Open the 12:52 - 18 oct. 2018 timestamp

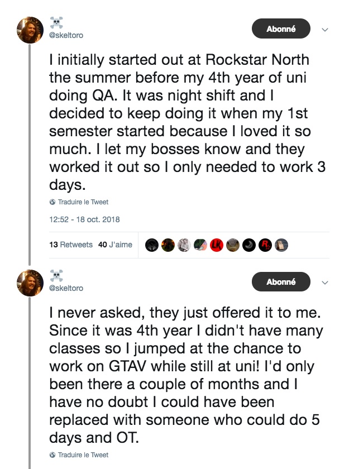point(84,219)
